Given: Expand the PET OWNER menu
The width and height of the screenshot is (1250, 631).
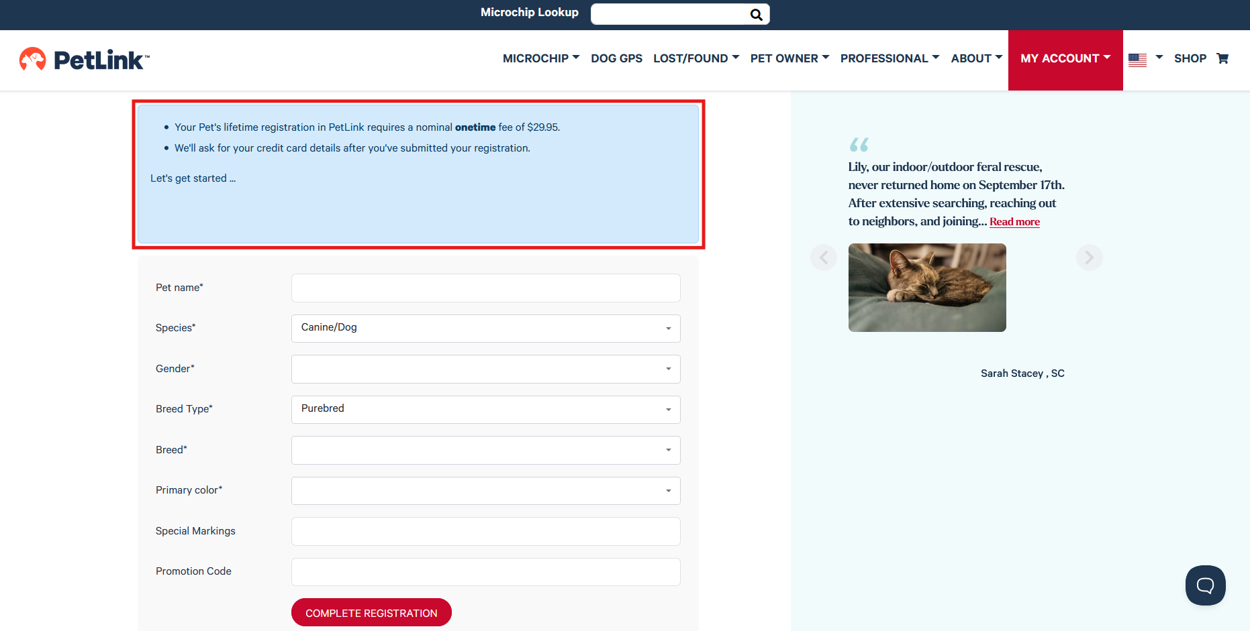Looking at the screenshot, I should [x=789, y=58].
